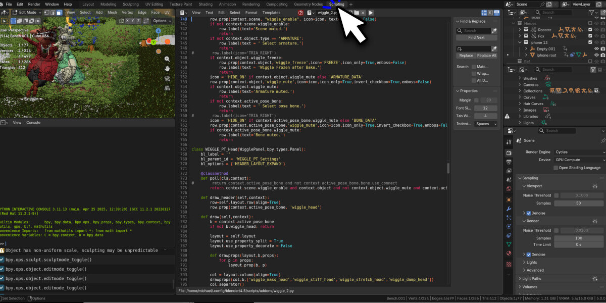
Task: Click the Find Next button
Action: tap(476, 38)
